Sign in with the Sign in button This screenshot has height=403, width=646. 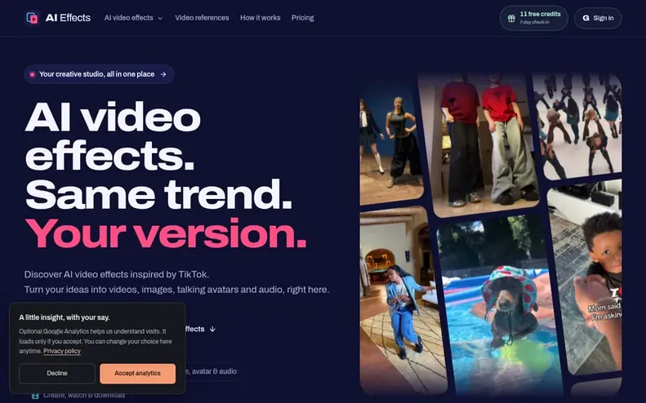598,18
